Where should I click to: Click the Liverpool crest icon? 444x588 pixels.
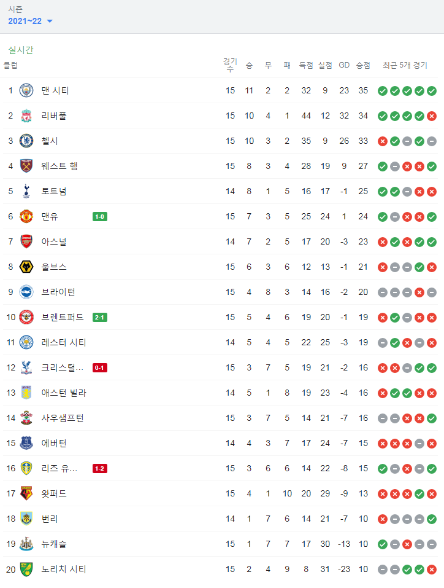tap(26, 116)
